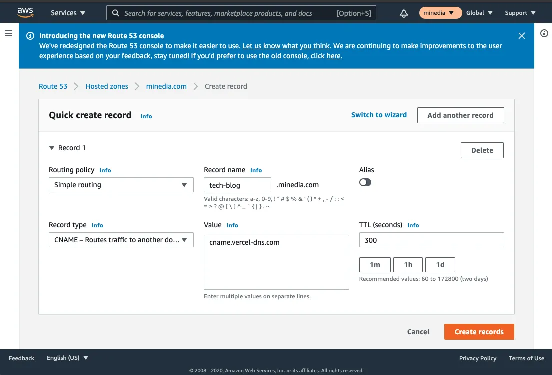Collapse the Record 1 section
The image size is (552, 375).
[x=52, y=148]
